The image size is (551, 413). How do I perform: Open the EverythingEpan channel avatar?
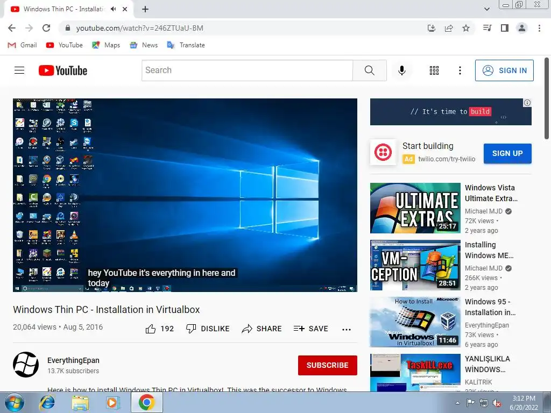[26, 365]
